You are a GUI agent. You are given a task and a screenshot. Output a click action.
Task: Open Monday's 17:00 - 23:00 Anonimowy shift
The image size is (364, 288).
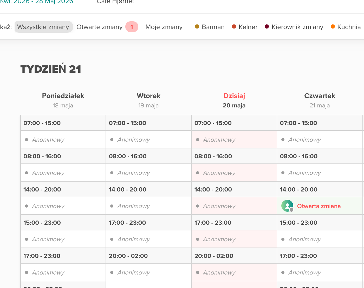point(63,272)
